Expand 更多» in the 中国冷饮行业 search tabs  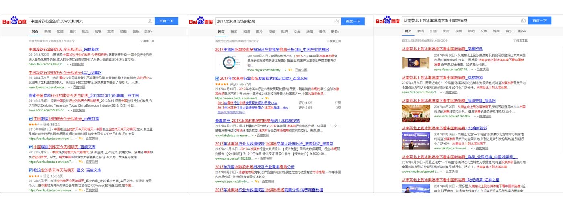[148, 32]
